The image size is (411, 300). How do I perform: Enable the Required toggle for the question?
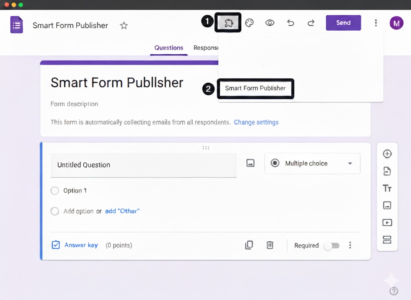pyautogui.click(x=332, y=245)
